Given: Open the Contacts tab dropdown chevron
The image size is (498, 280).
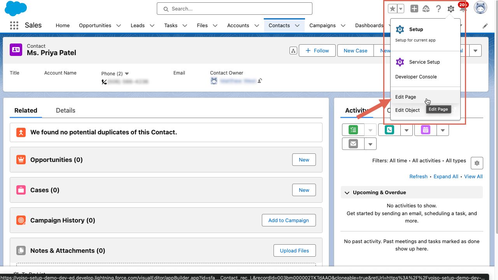Looking at the screenshot, I should pyautogui.click(x=297, y=26).
